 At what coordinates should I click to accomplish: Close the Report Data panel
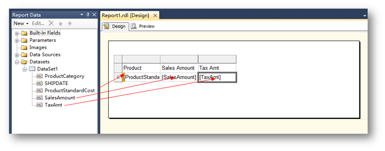pos(94,15)
